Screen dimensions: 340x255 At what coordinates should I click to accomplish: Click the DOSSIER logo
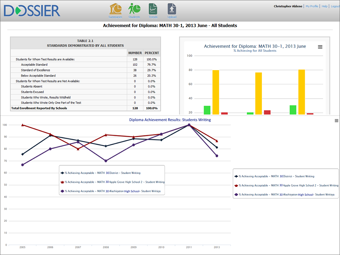point(32,11)
